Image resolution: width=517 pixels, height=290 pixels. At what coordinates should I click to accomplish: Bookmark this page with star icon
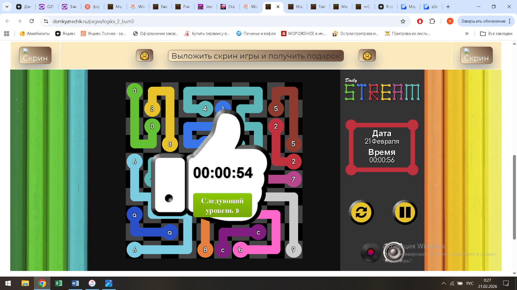[403, 21]
